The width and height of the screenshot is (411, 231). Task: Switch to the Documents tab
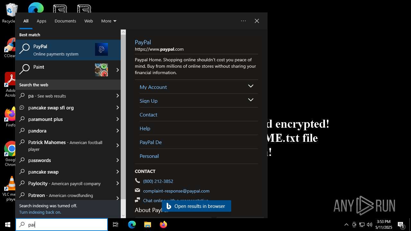tap(65, 21)
